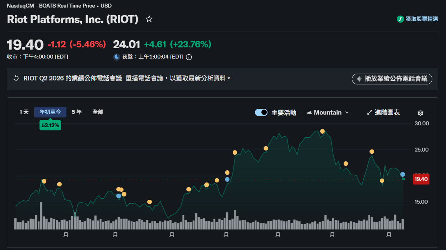Toggle the key events switch off
The image size is (446, 250).
click(261, 112)
